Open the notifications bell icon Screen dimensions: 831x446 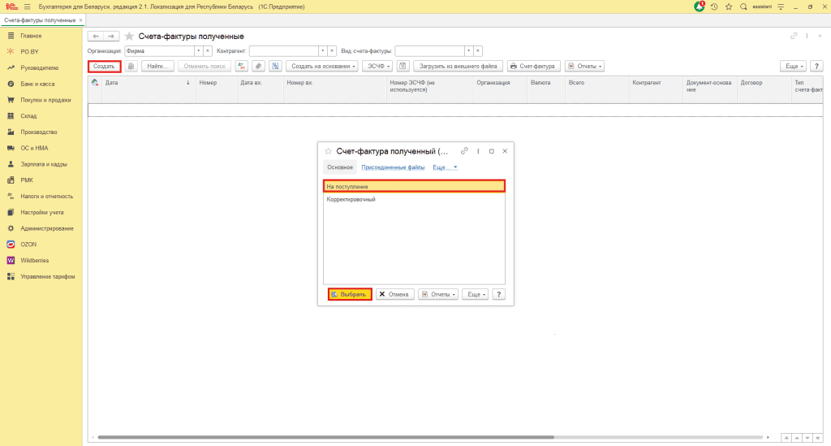pyautogui.click(x=700, y=6)
